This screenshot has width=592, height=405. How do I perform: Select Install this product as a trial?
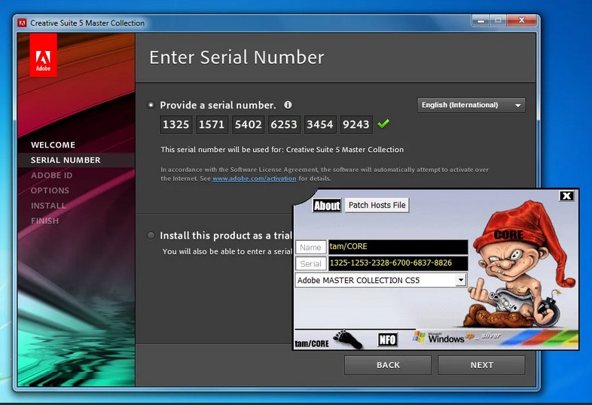coord(151,236)
